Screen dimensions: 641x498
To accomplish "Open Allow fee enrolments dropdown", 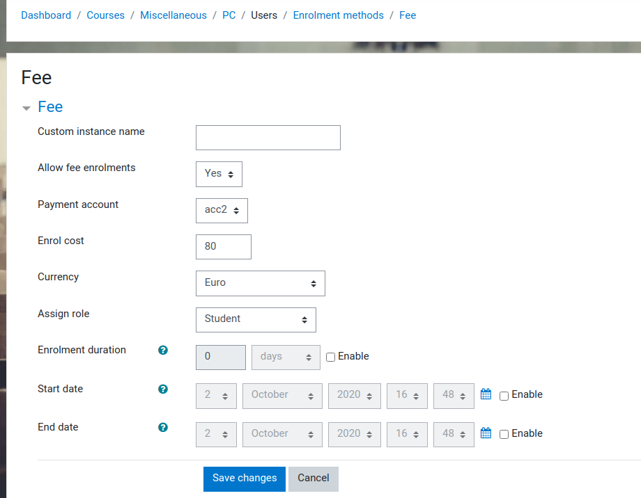I will coord(219,174).
